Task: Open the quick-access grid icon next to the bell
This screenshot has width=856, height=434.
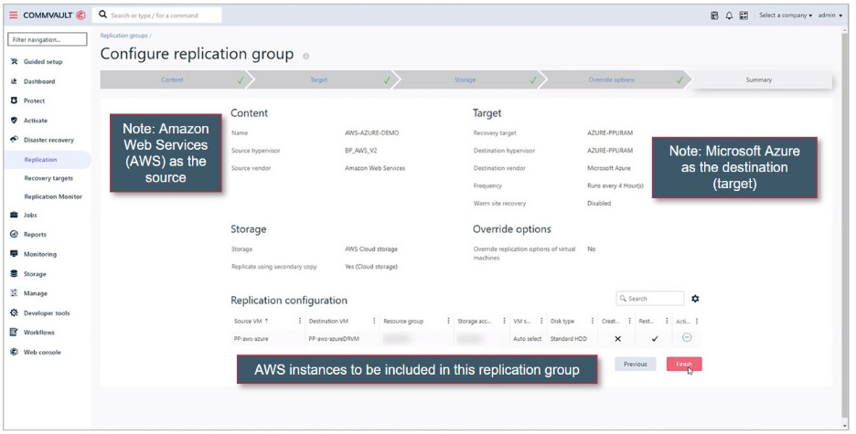Action: click(x=744, y=16)
